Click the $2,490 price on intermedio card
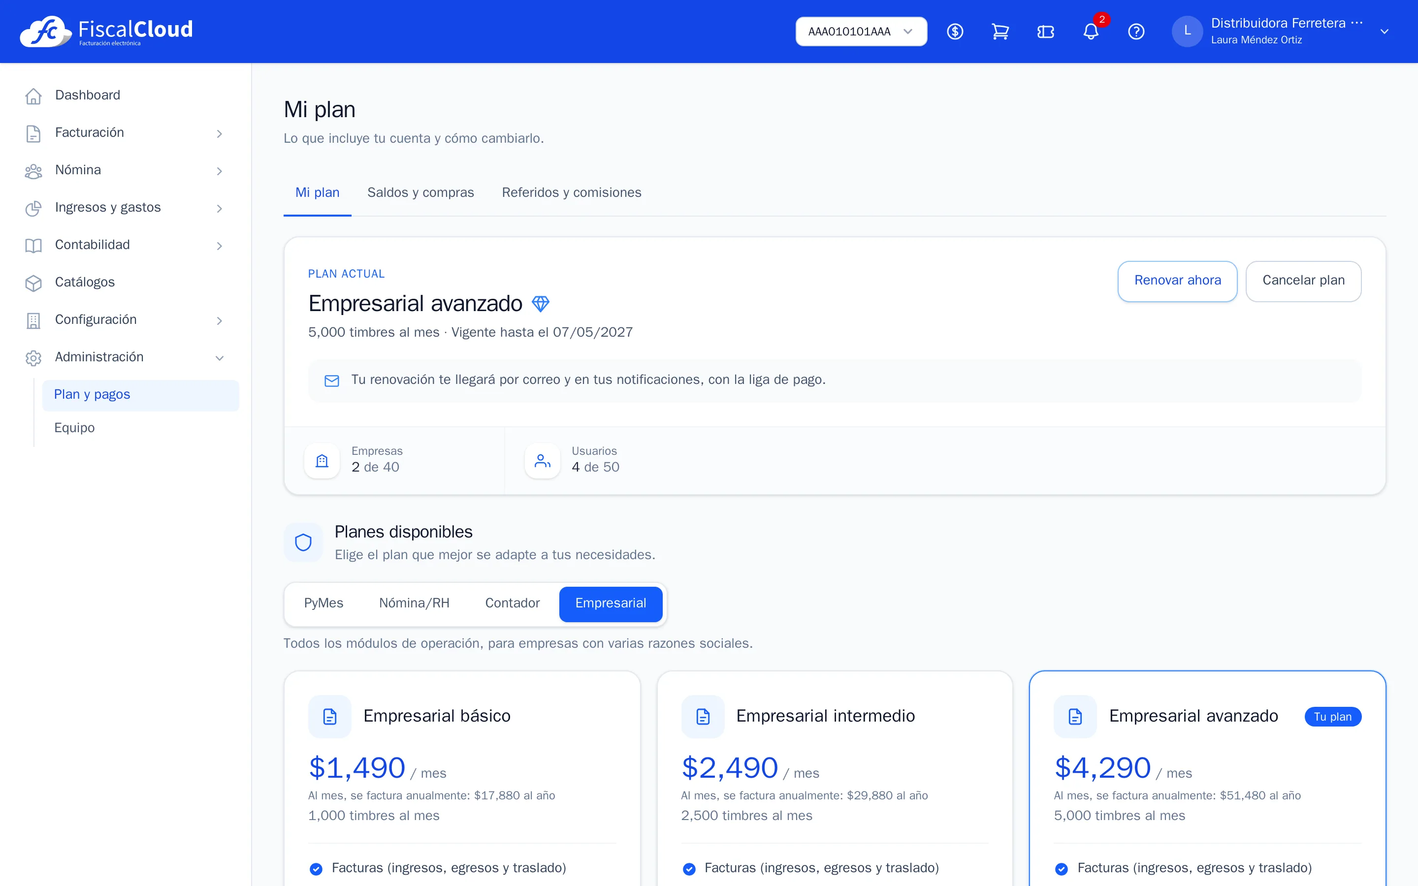 [x=730, y=768]
